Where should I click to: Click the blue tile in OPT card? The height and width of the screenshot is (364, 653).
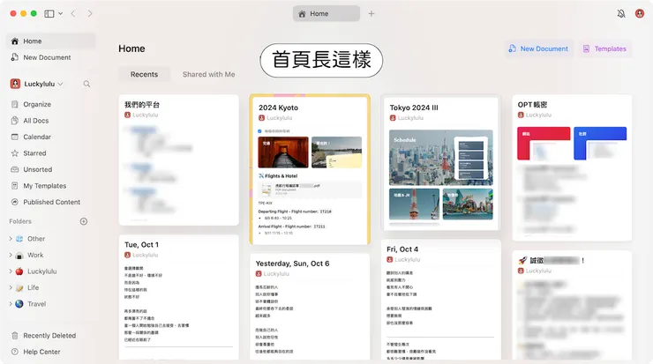pyautogui.click(x=600, y=143)
